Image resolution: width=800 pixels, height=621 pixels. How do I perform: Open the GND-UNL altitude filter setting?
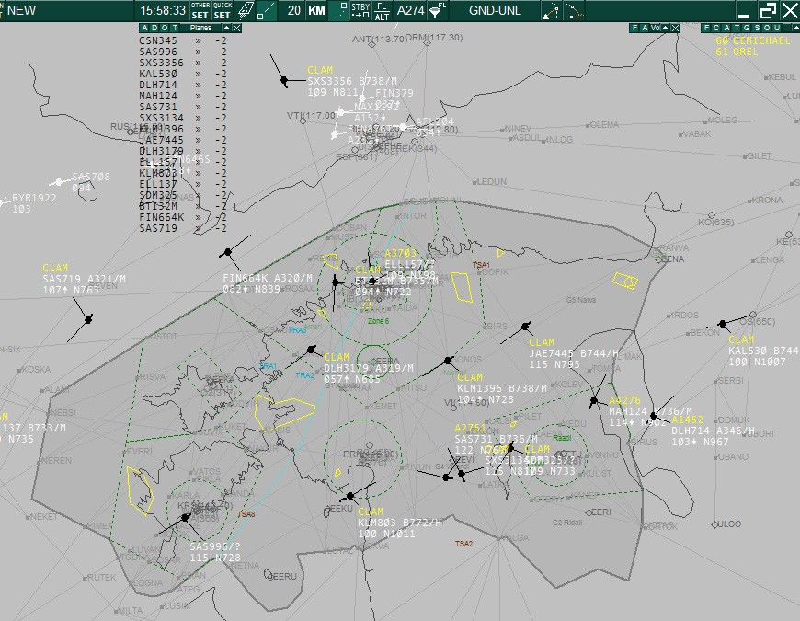[x=495, y=11]
